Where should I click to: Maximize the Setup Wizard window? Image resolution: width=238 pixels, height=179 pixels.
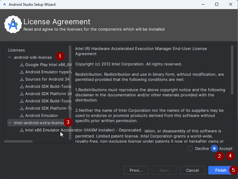click(217, 4)
